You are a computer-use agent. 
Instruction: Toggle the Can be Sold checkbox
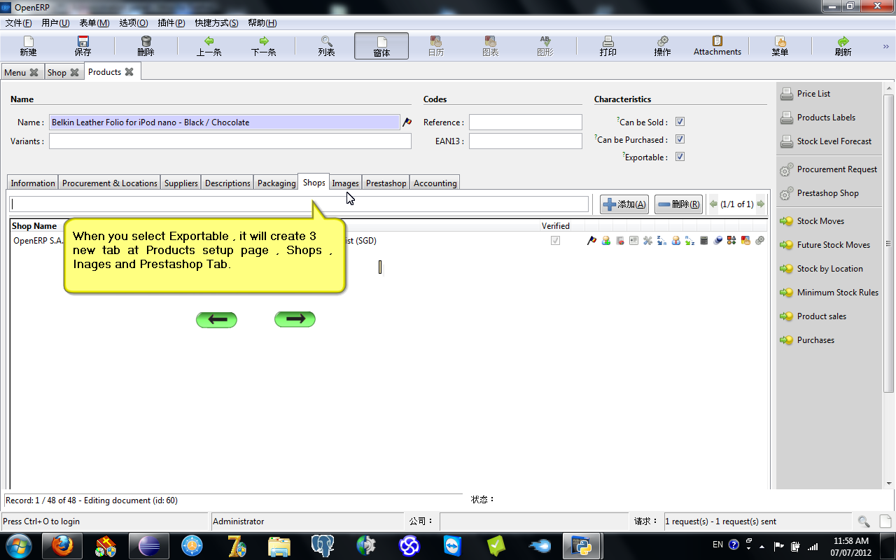(680, 122)
